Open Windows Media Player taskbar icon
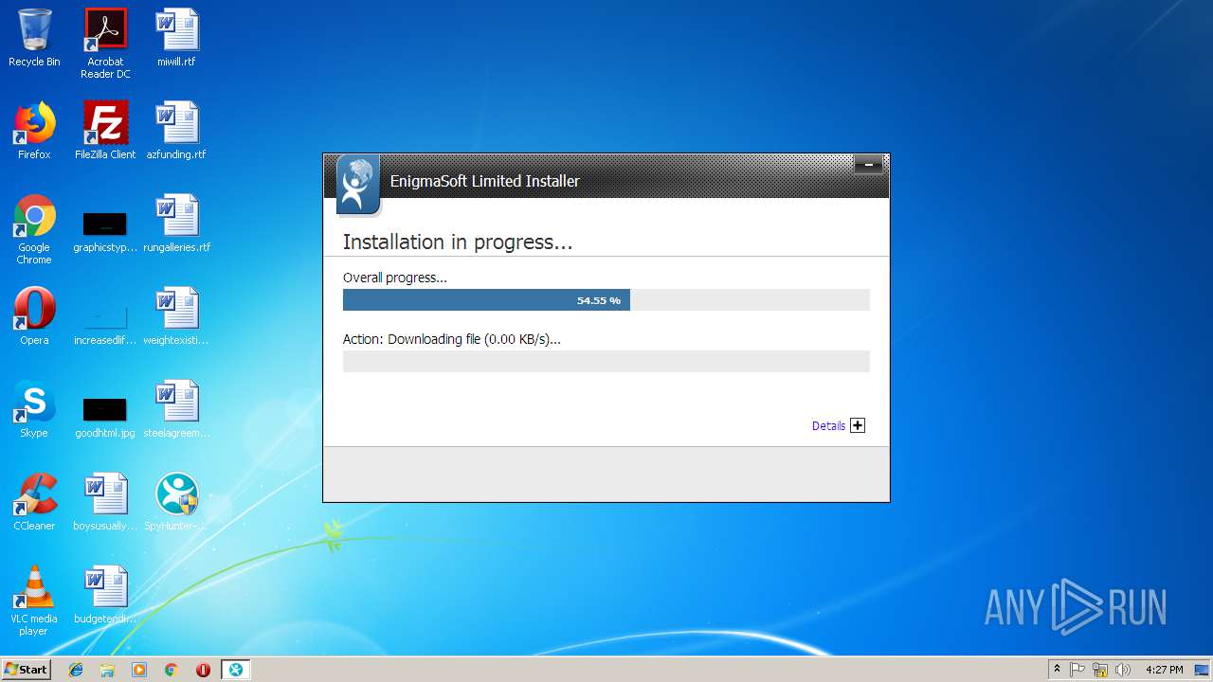 click(x=139, y=670)
